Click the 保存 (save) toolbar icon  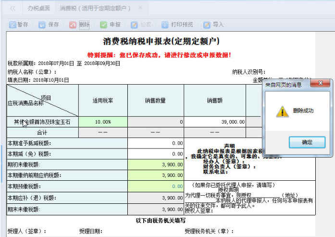[42, 25]
